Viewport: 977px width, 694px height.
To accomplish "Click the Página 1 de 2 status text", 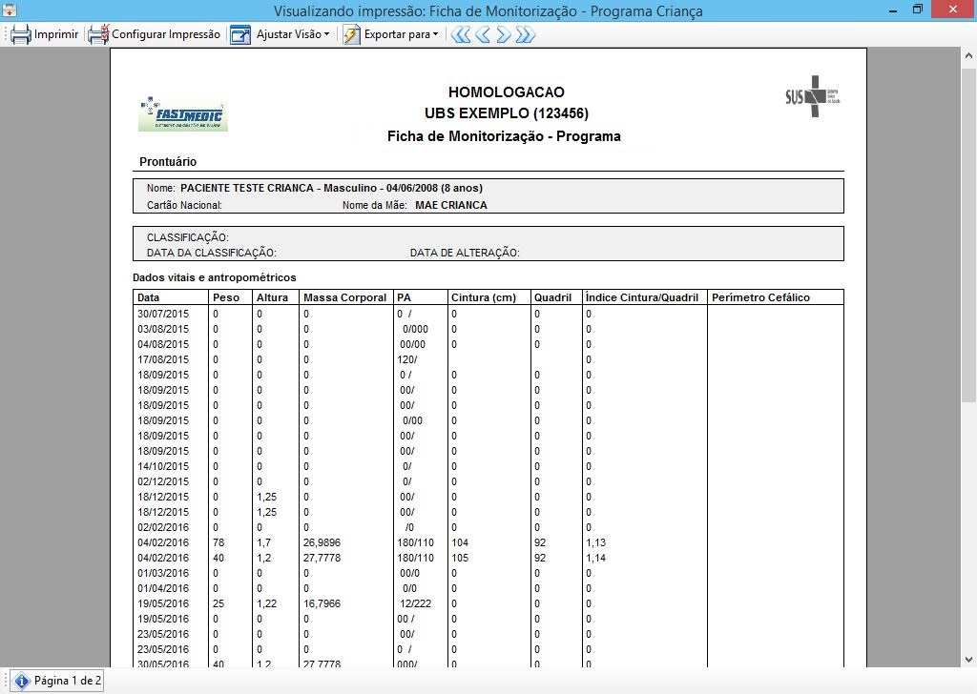I will click(x=68, y=681).
